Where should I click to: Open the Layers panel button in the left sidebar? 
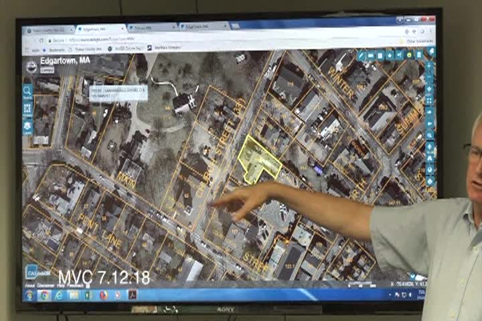coord(27,128)
